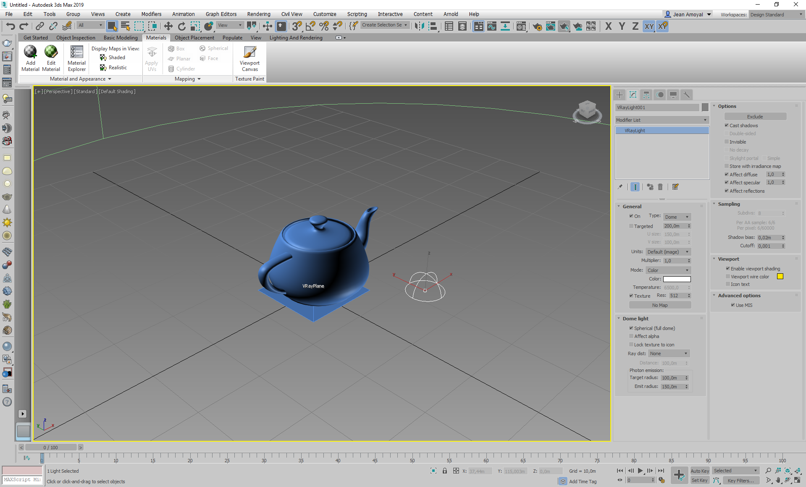Click the Render Setup teapot icon

(x=537, y=26)
